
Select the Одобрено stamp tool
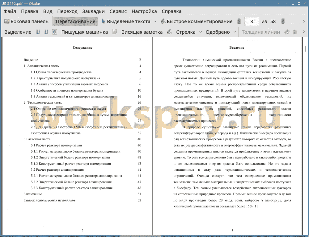218,32
